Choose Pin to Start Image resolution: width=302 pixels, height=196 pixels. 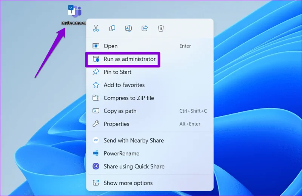[x=150, y=72]
